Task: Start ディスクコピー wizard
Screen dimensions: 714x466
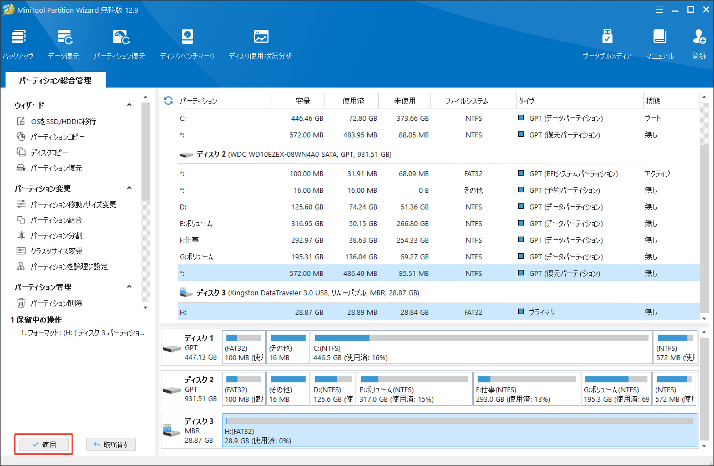Action: [x=42, y=152]
